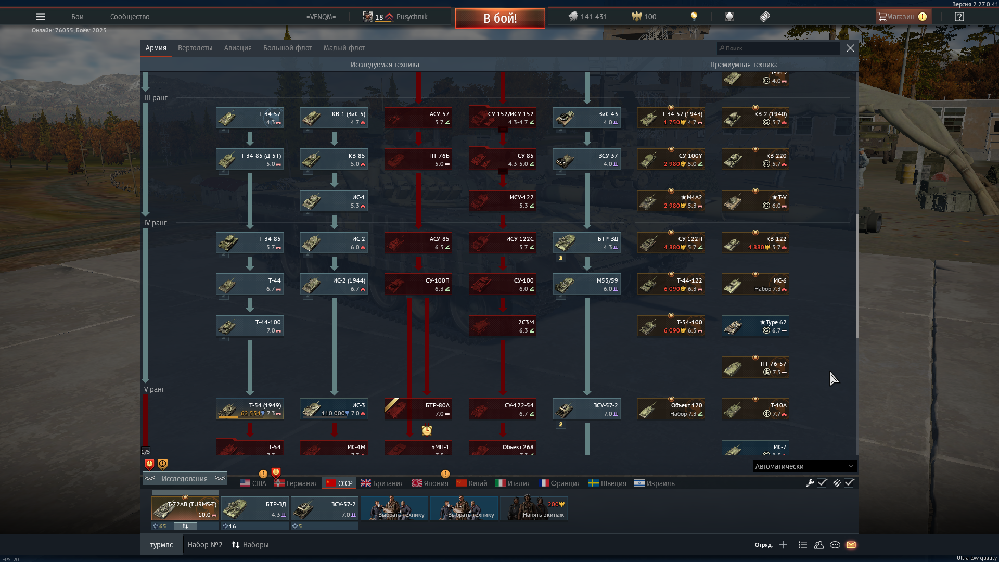Click the =VENQM= clan tag
Viewport: 999px width, 562px height.
click(321, 17)
